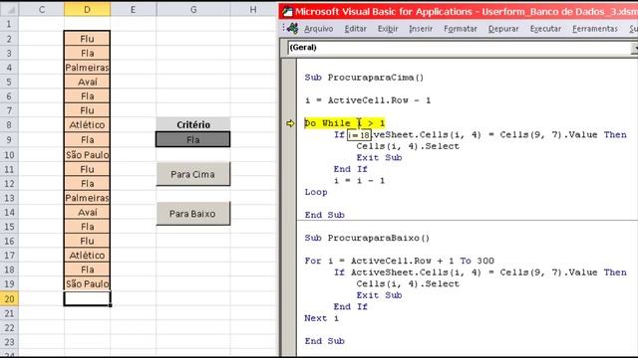Click the Excel icon in VBA menu bar

click(x=292, y=29)
